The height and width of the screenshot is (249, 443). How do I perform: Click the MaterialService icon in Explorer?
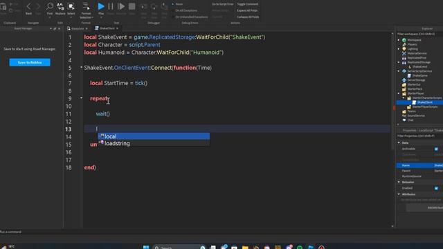(x=404, y=53)
